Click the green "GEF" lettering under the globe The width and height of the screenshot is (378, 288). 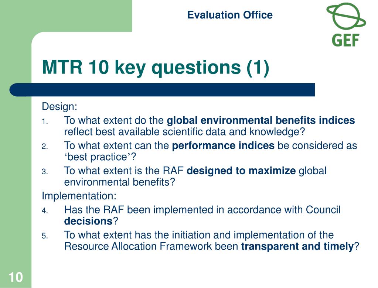[346, 40]
